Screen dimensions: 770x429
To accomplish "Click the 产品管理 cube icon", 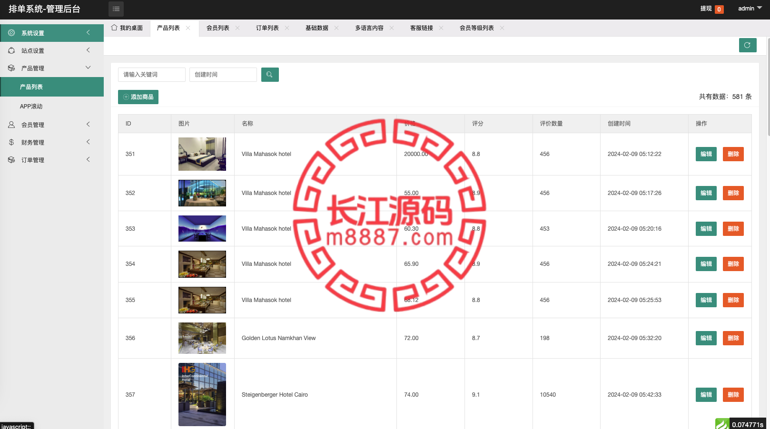I will point(11,68).
